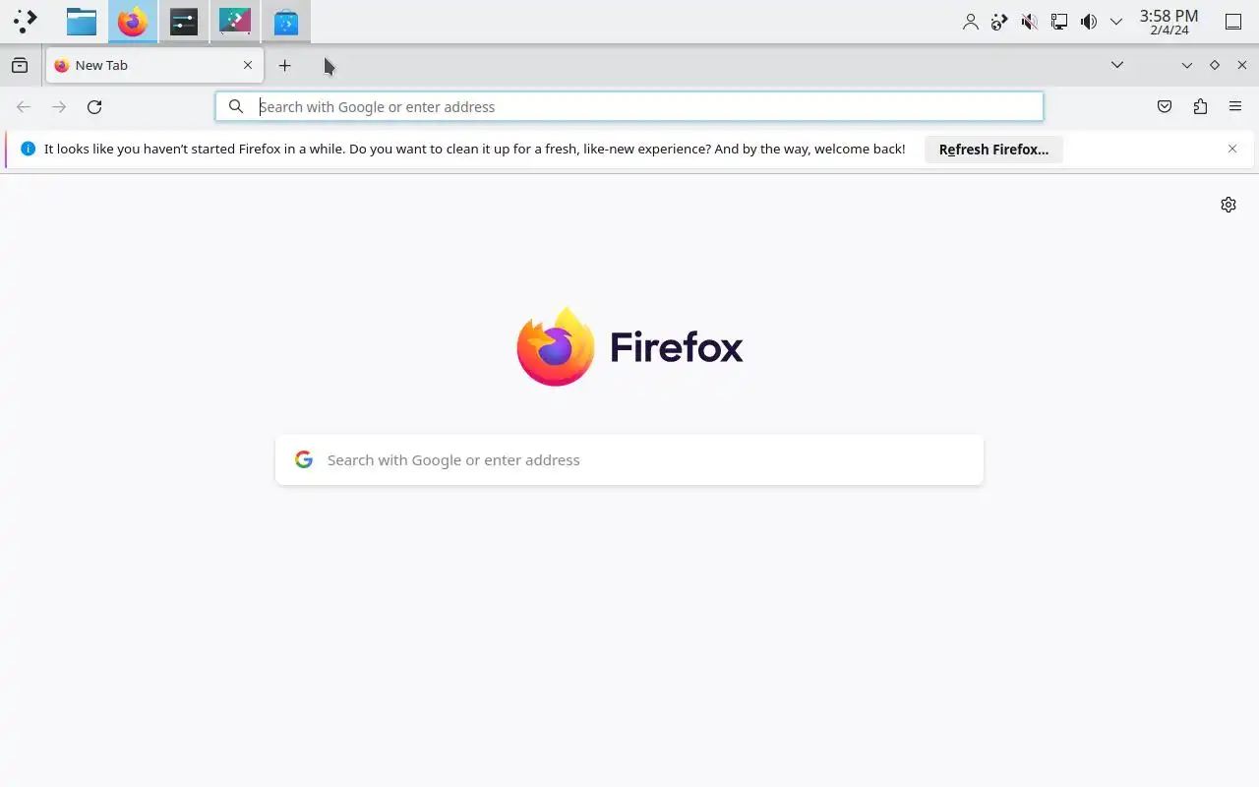Open the Save to Pocket button
The width and height of the screenshot is (1259, 787).
[1165, 106]
